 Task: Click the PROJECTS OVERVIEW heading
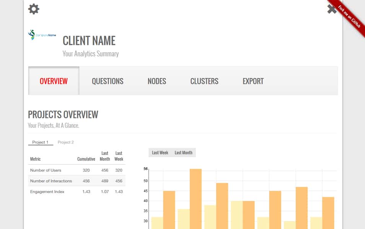(x=63, y=114)
